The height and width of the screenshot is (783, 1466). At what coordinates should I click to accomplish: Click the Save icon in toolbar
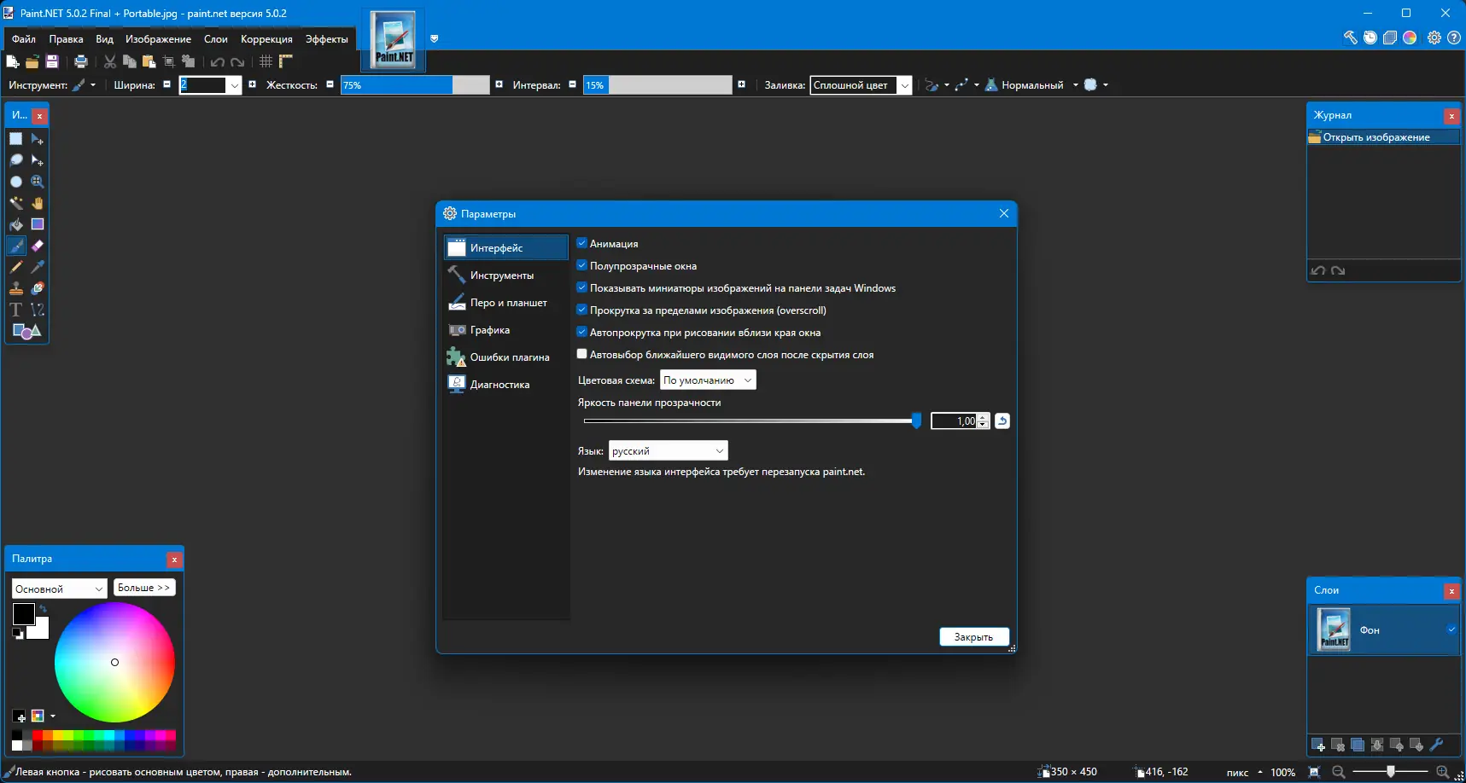(x=52, y=61)
